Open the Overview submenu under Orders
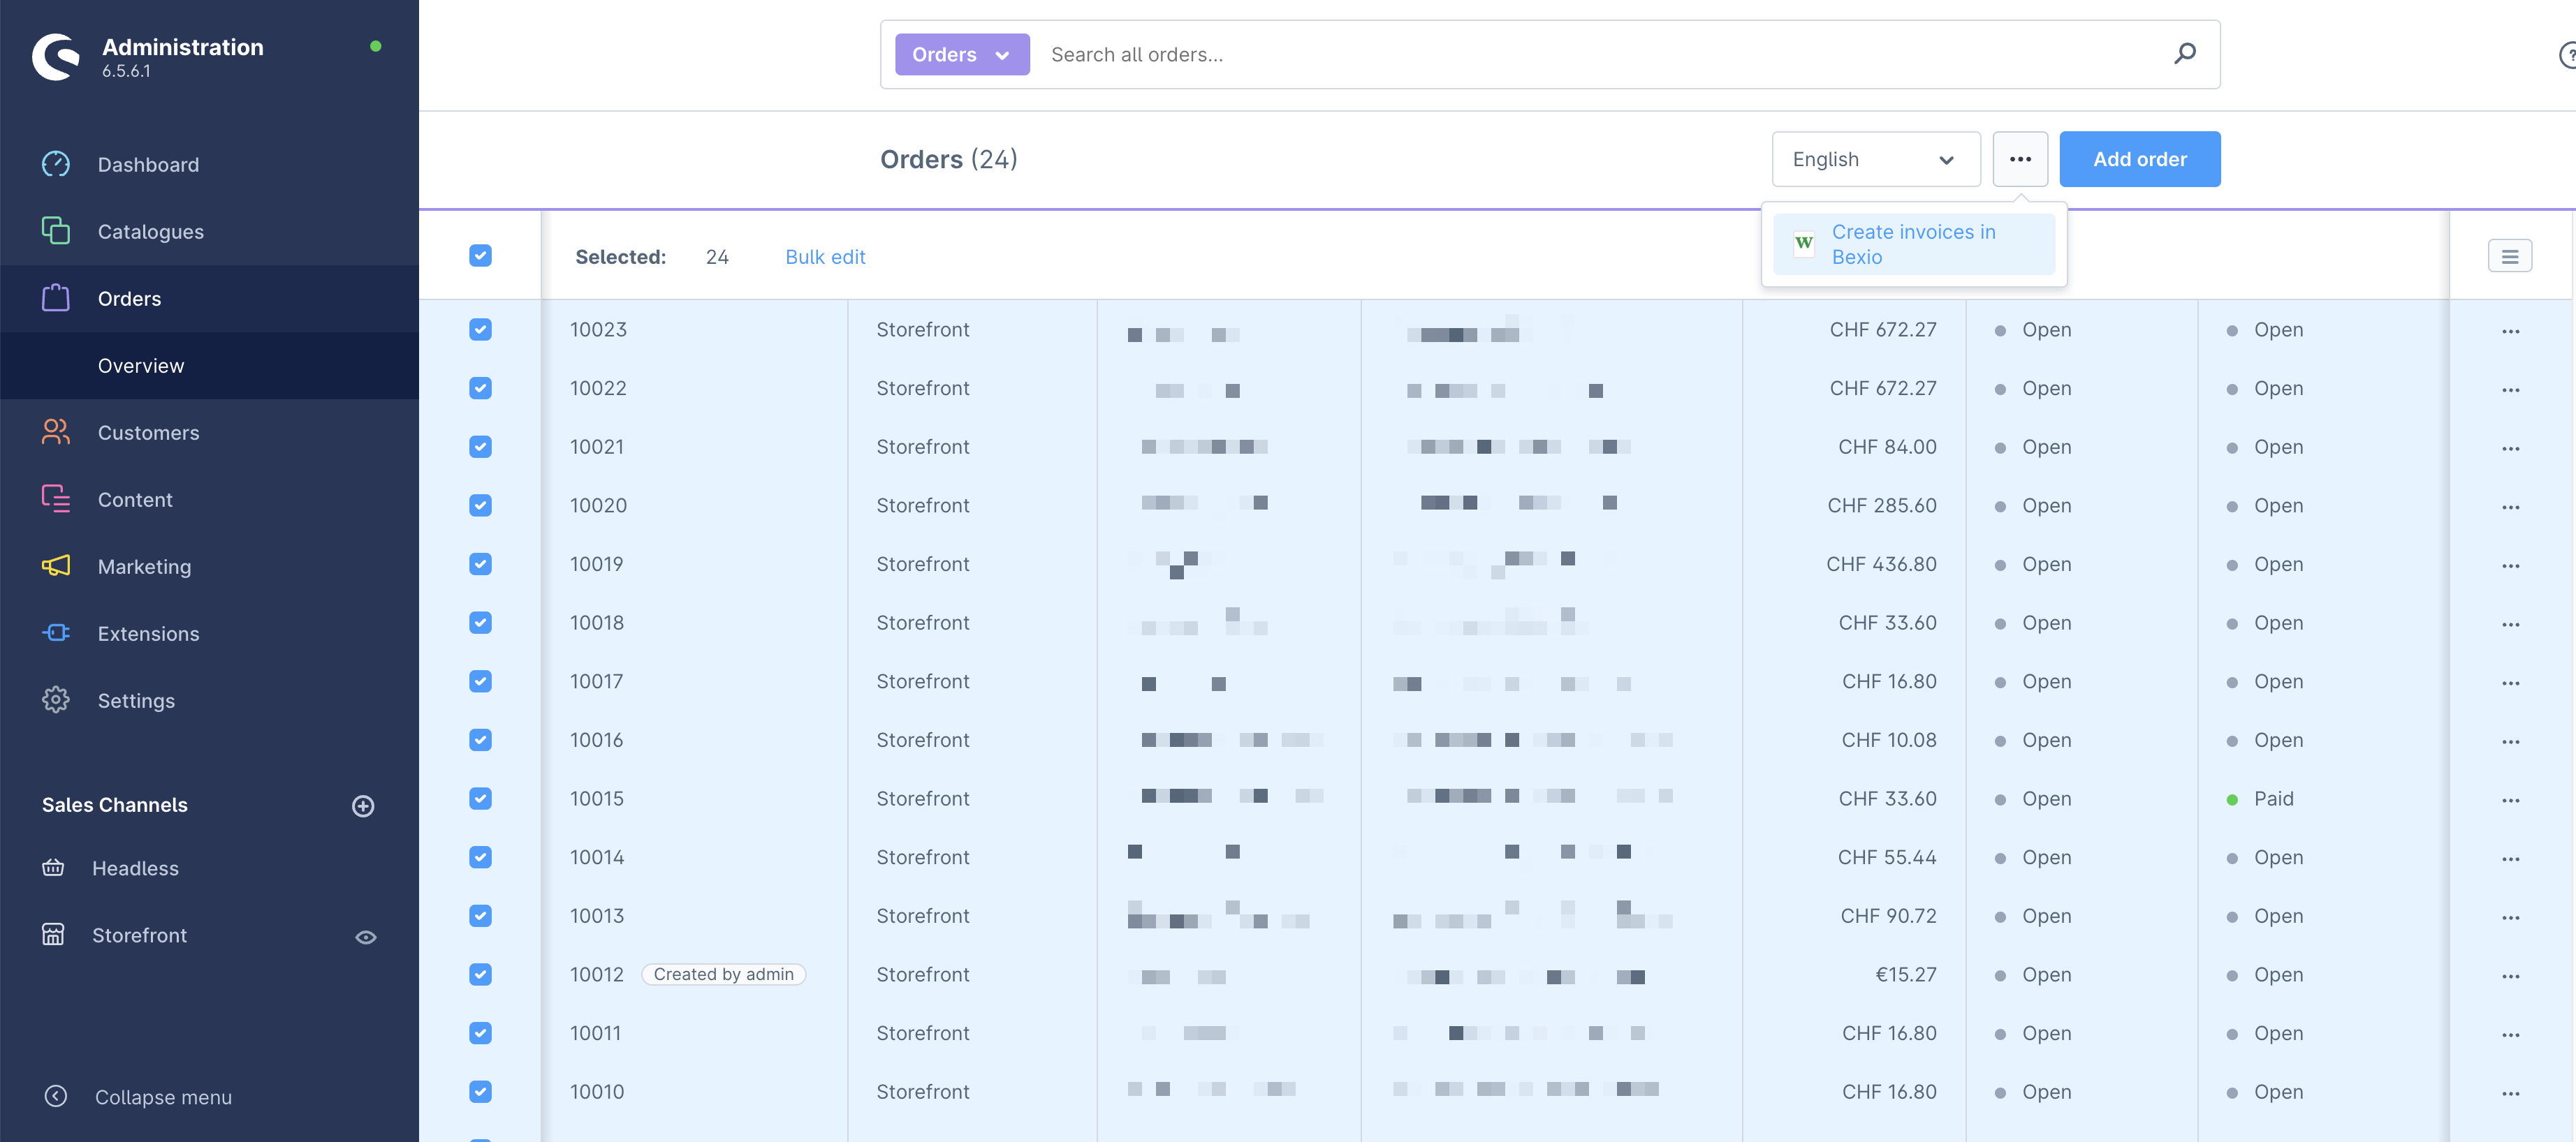 [140, 366]
